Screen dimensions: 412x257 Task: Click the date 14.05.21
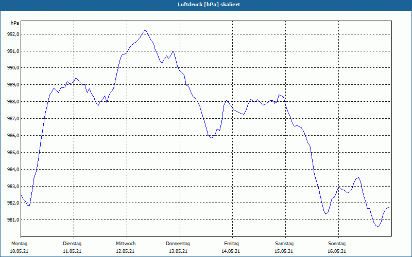[231, 251]
